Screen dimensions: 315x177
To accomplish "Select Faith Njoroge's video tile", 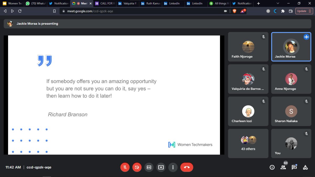I will [x=248, y=47].
